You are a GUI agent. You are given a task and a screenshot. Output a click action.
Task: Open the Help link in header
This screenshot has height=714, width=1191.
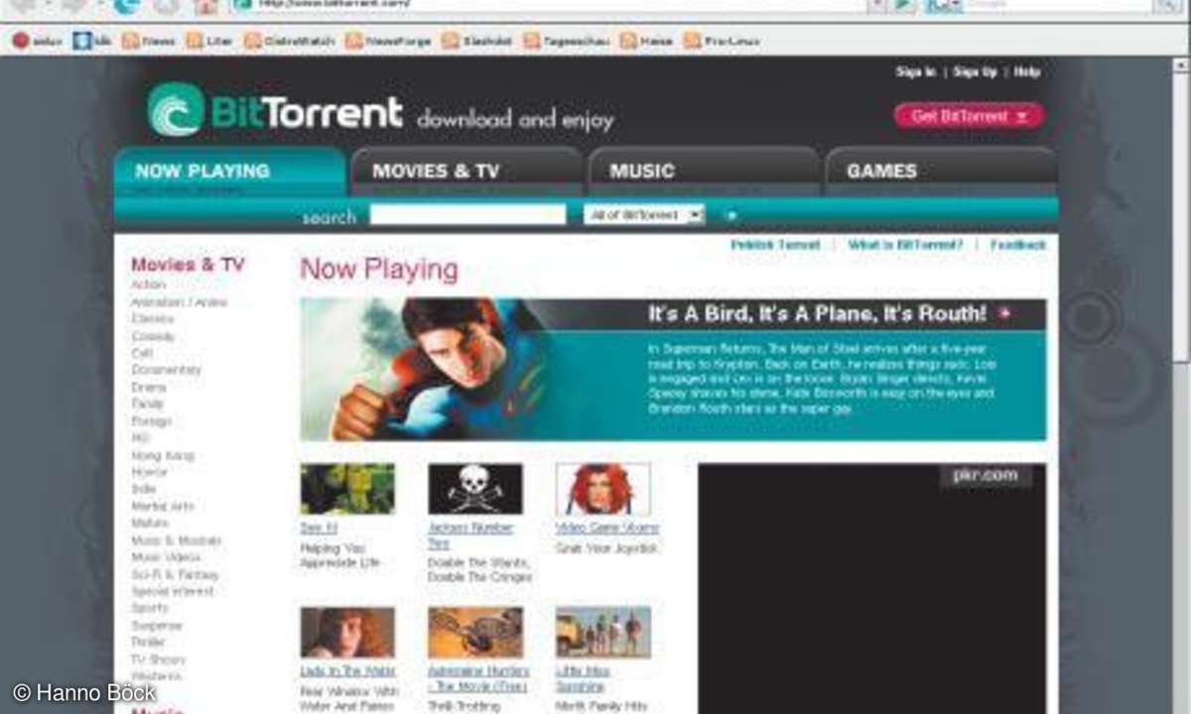[x=1026, y=71]
